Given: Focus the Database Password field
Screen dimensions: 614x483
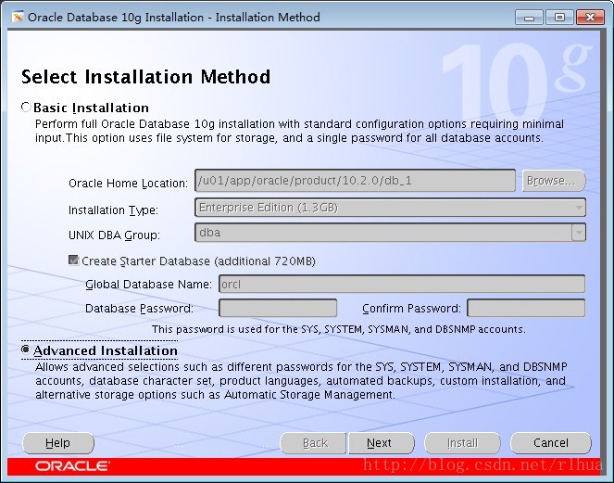Looking at the screenshot, I should tap(278, 308).
